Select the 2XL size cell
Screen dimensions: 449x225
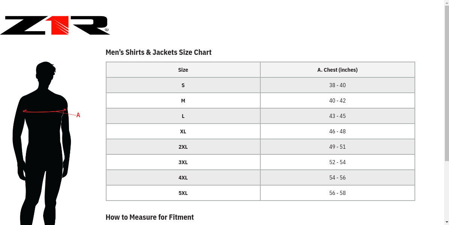pos(183,147)
